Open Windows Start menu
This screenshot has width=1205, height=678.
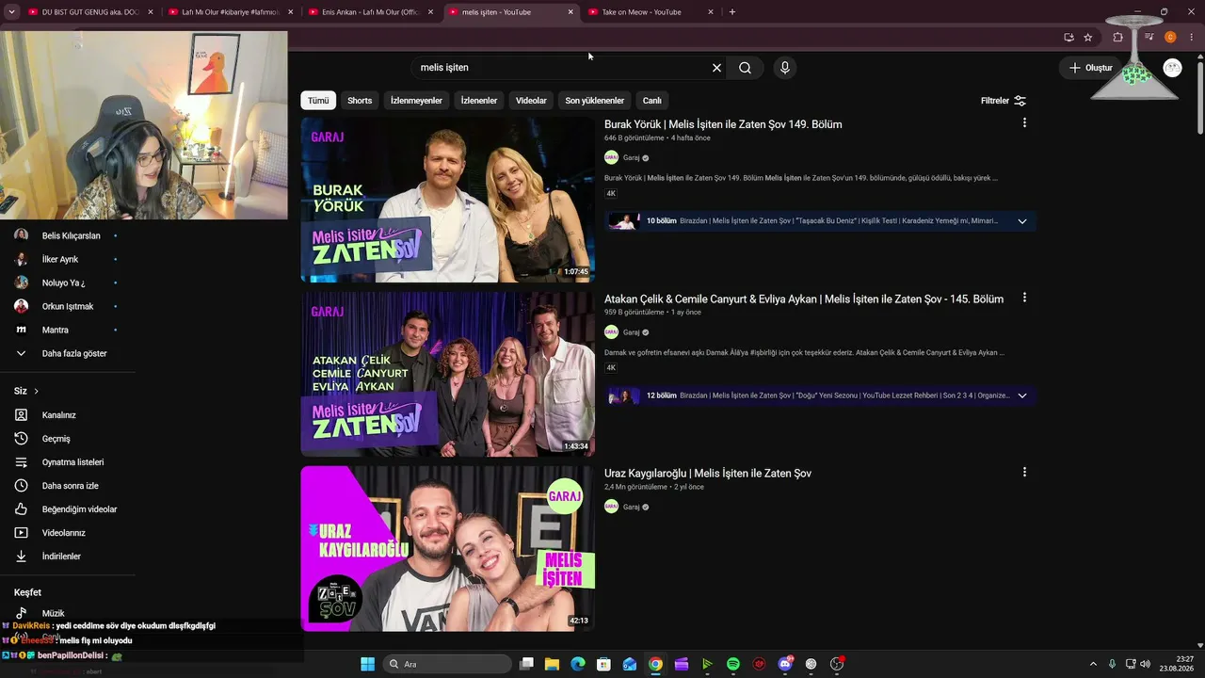point(367,664)
